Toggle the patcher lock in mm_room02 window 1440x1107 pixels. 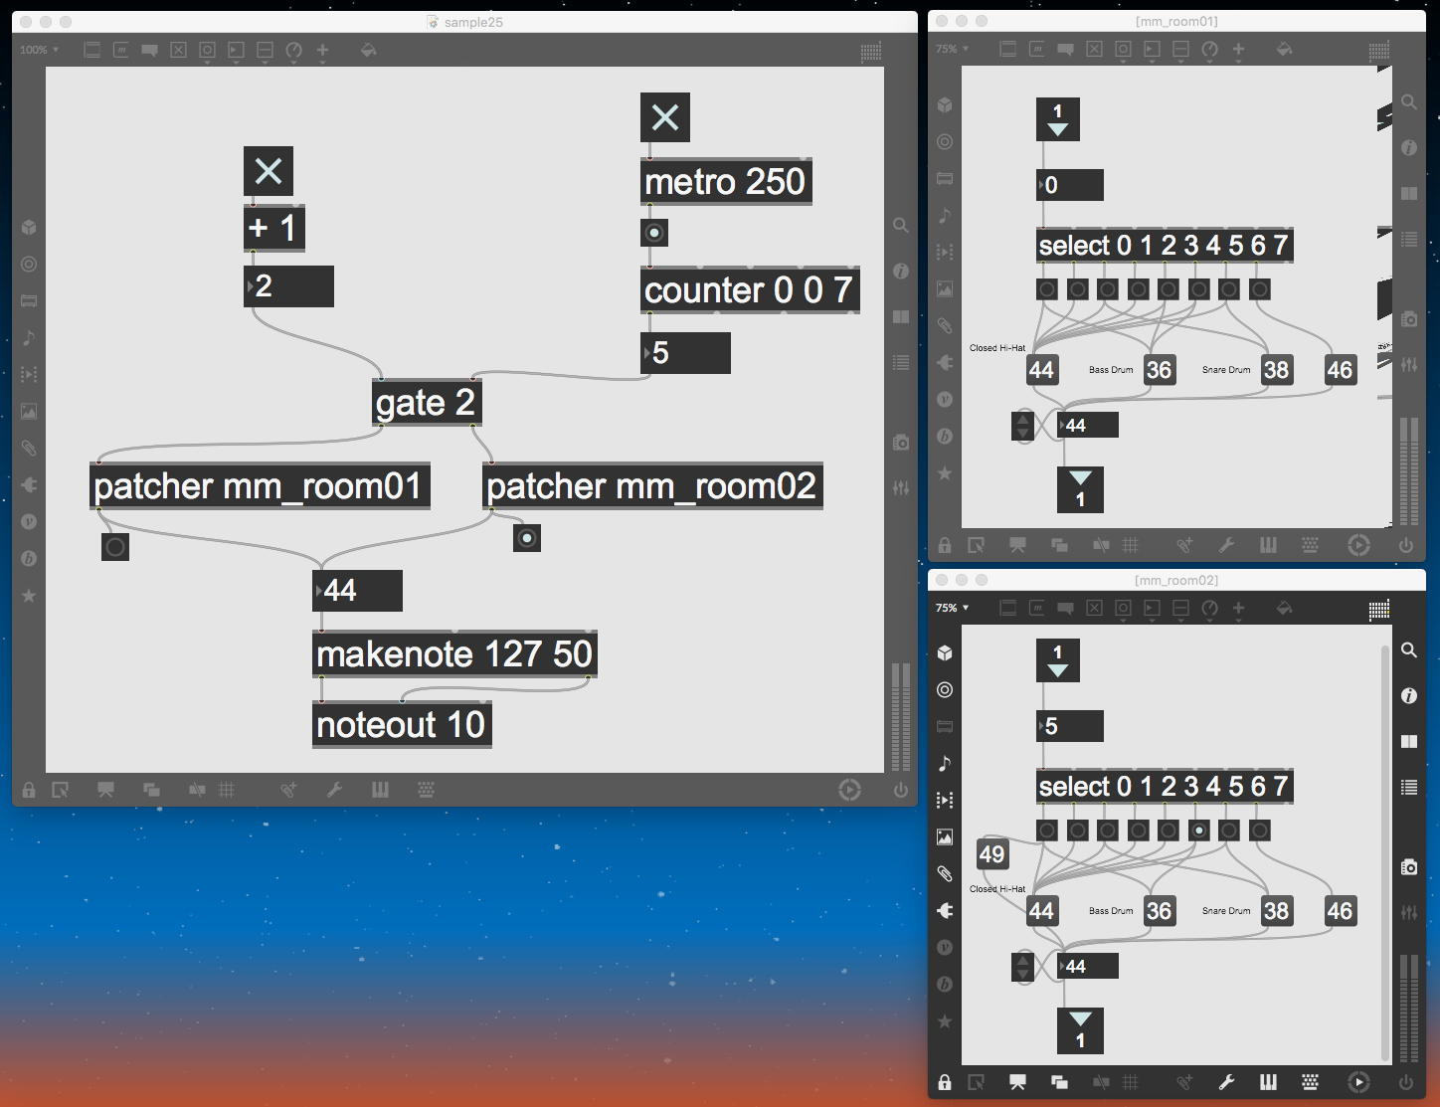(945, 1082)
